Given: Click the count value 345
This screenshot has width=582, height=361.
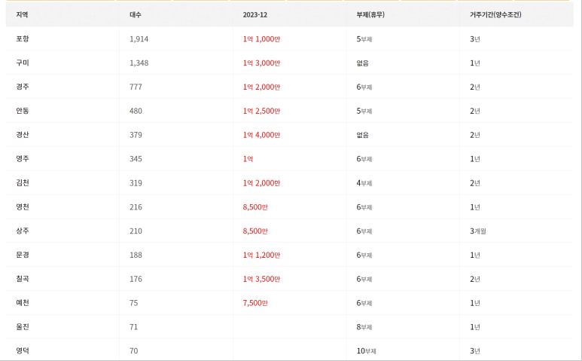Looking at the screenshot, I should [136, 159].
